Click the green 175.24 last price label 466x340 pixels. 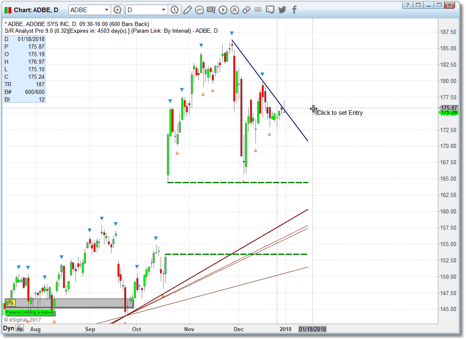coord(449,112)
